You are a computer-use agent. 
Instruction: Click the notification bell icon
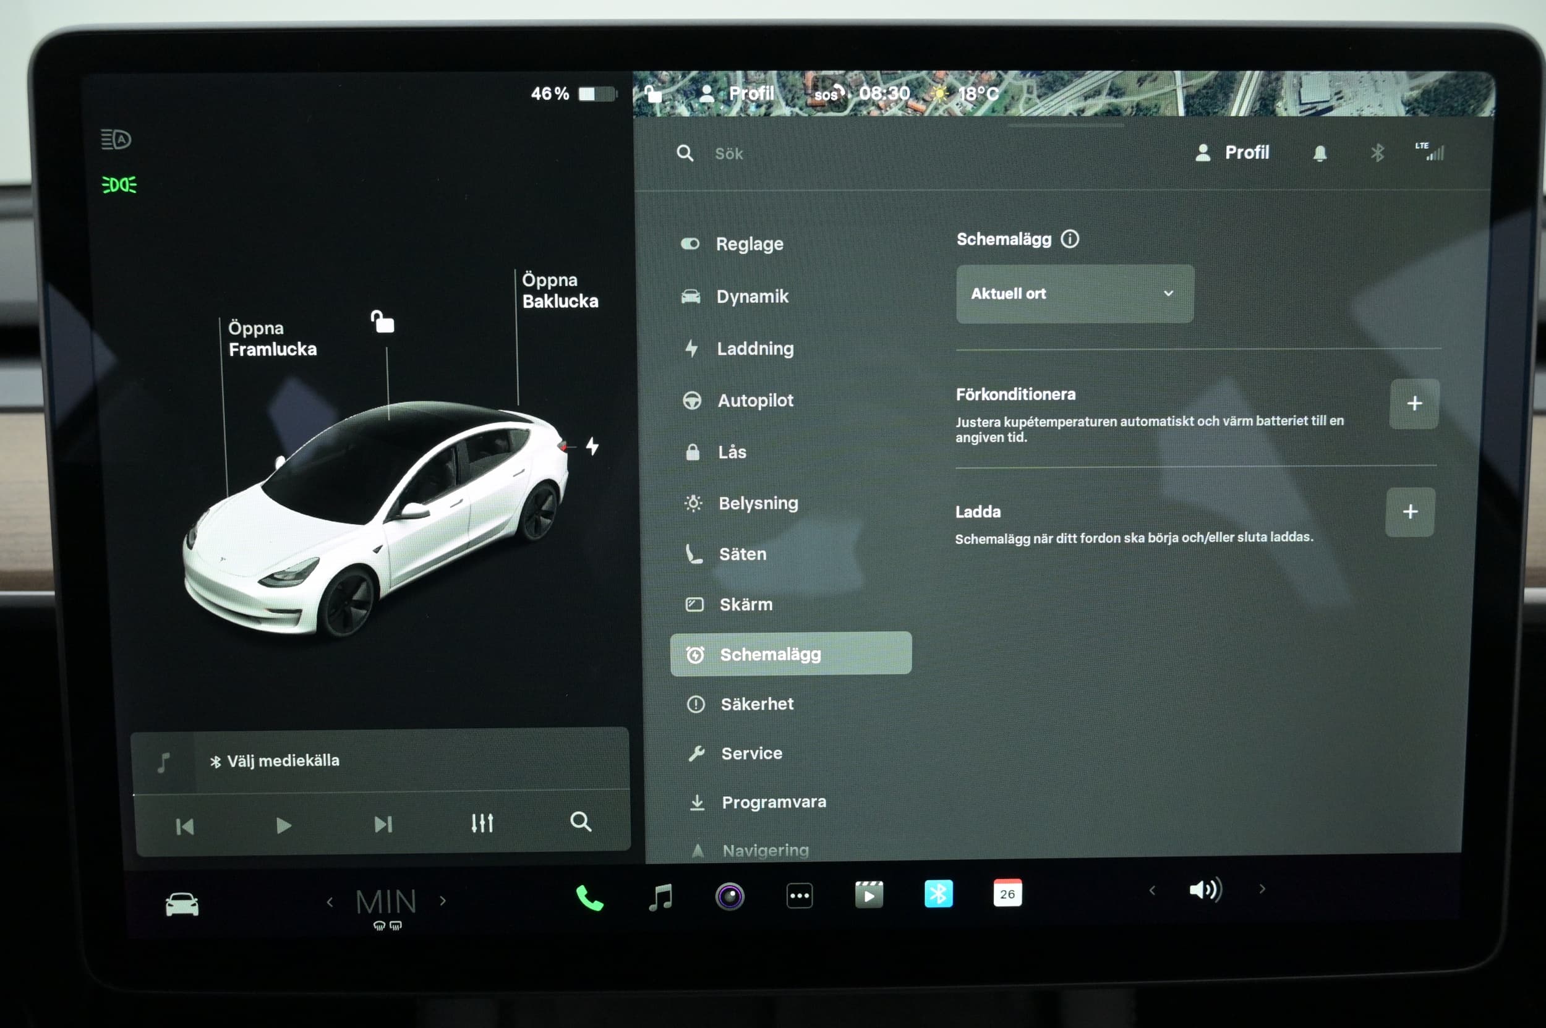click(x=1320, y=153)
